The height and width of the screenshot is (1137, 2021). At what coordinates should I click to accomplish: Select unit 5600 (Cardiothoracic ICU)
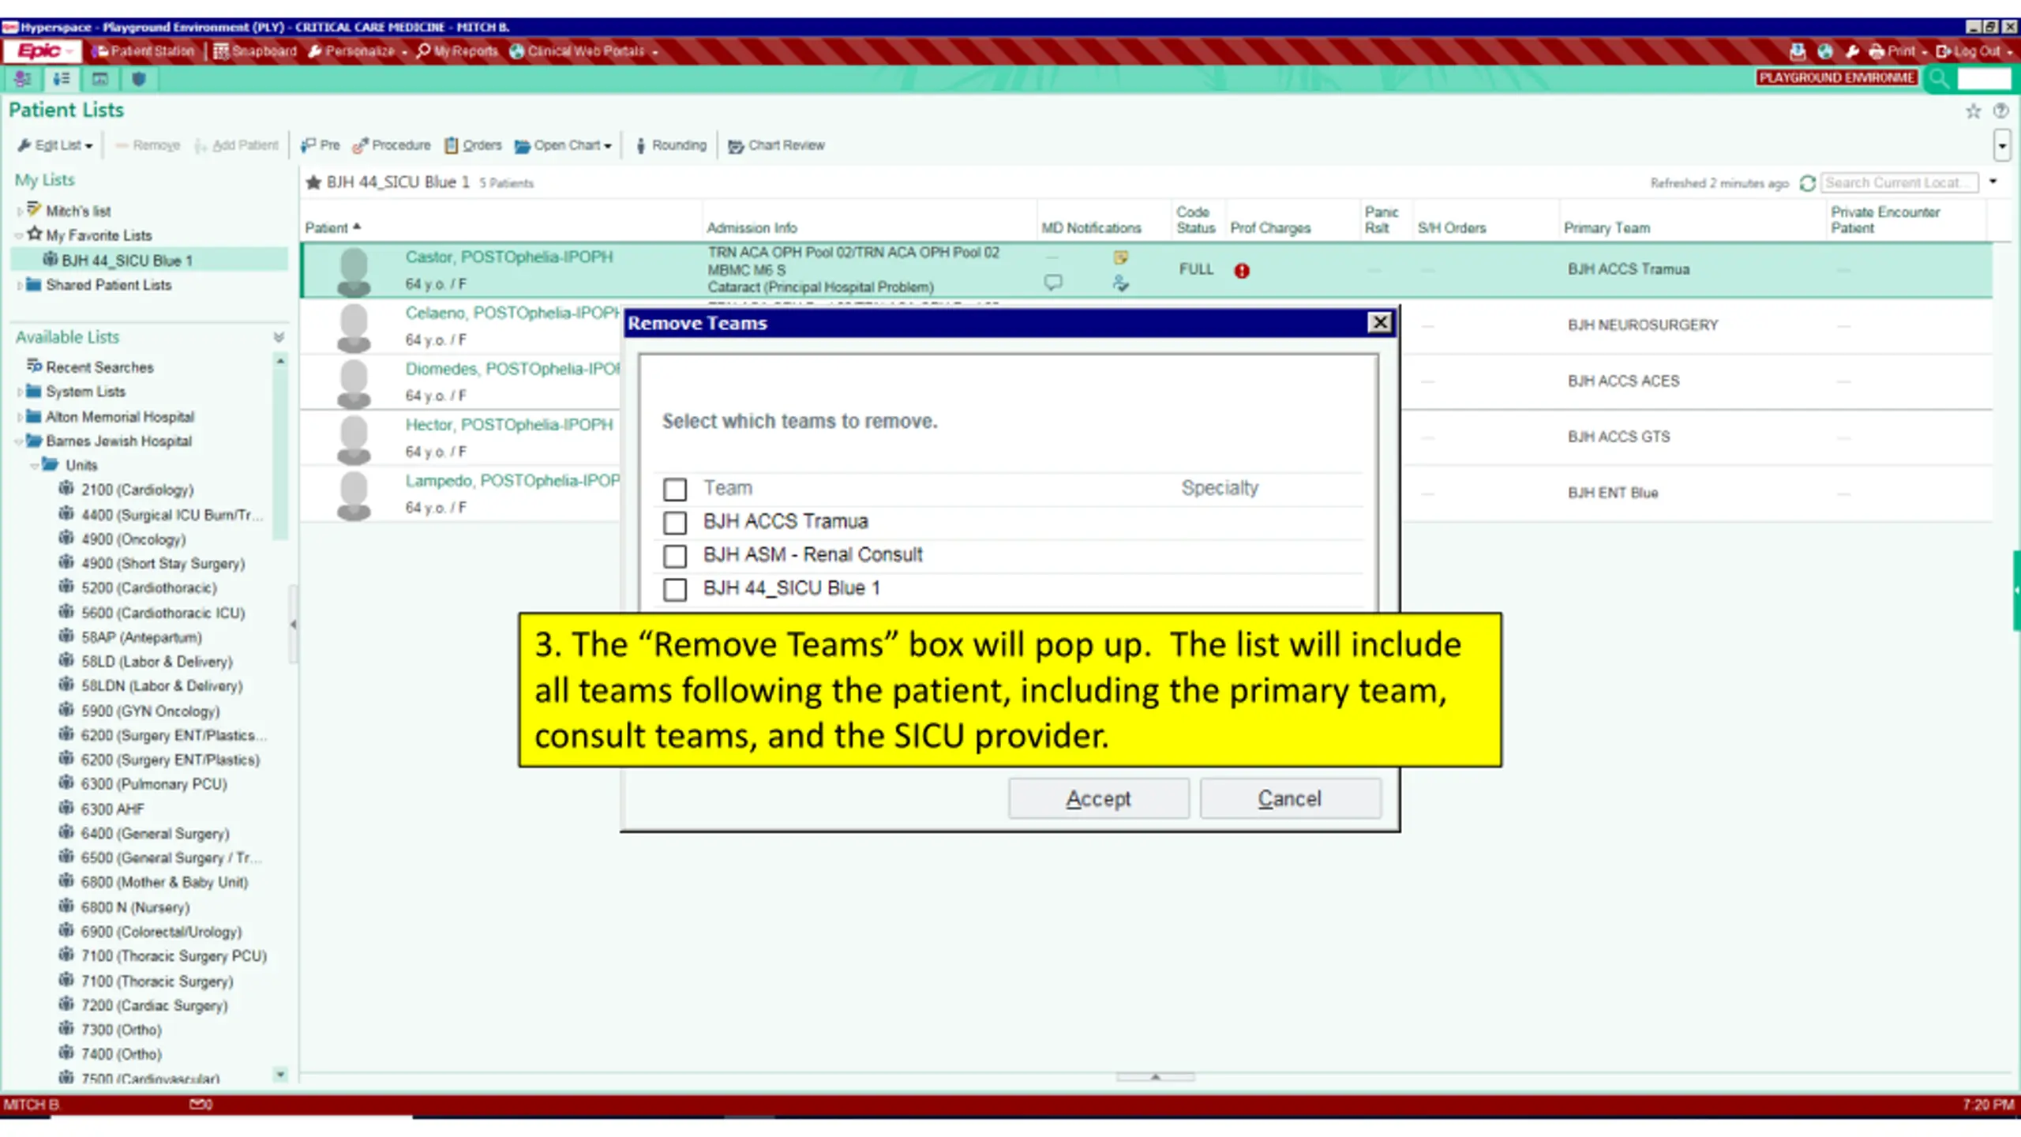[163, 613]
